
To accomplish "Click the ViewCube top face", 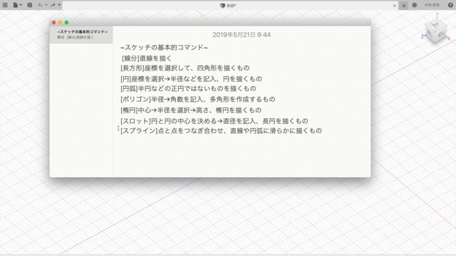I will click(435, 25).
